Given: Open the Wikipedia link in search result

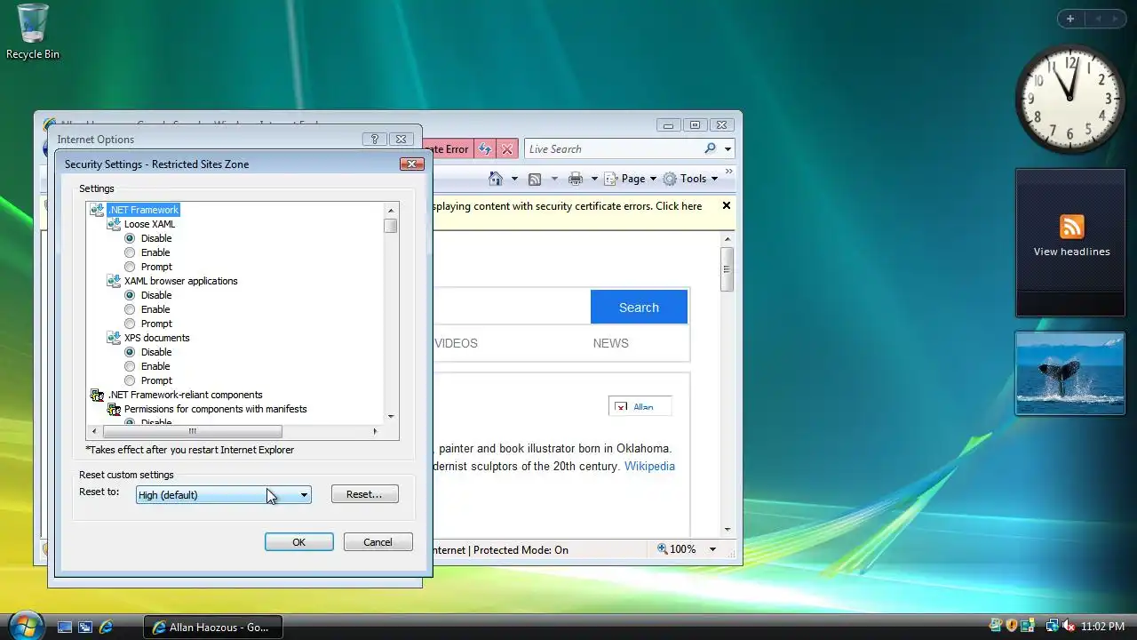Looking at the screenshot, I should (x=649, y=466).
